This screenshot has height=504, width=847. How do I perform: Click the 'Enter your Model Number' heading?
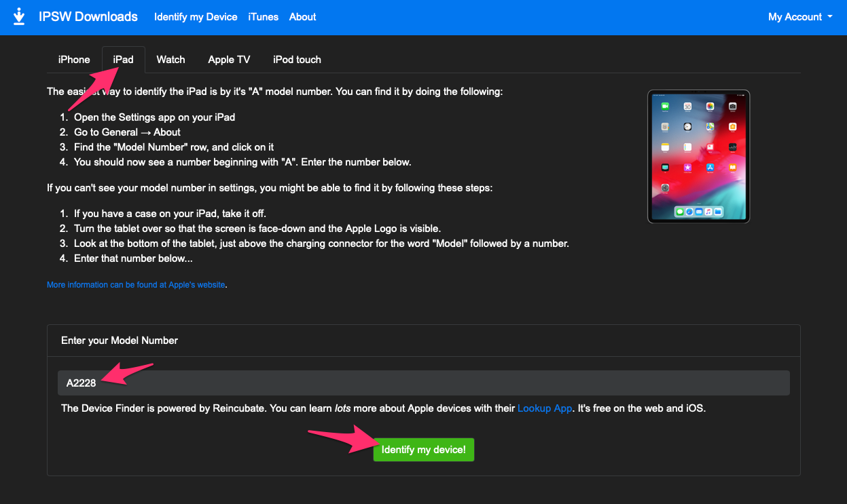coord(120,341)
